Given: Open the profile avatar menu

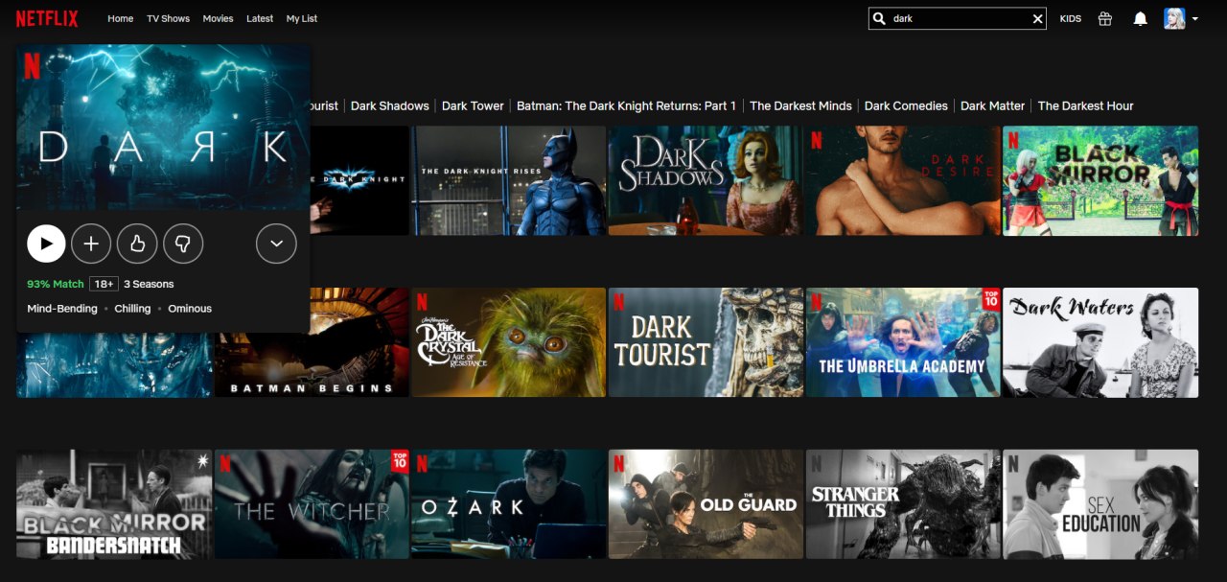Looking at the screenshot, I should click(x=1174, y=18).
